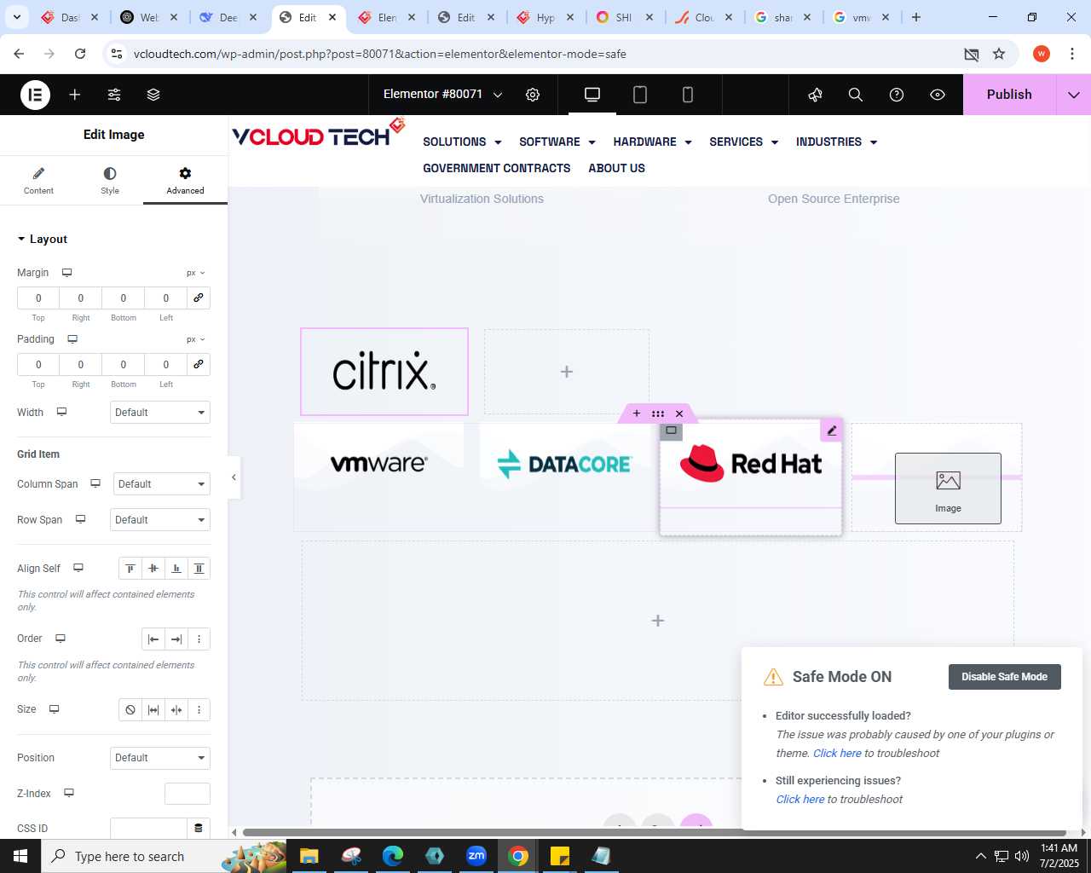Set Order to start
Viewport: 1091px width, 873px height.
point(153,639)
